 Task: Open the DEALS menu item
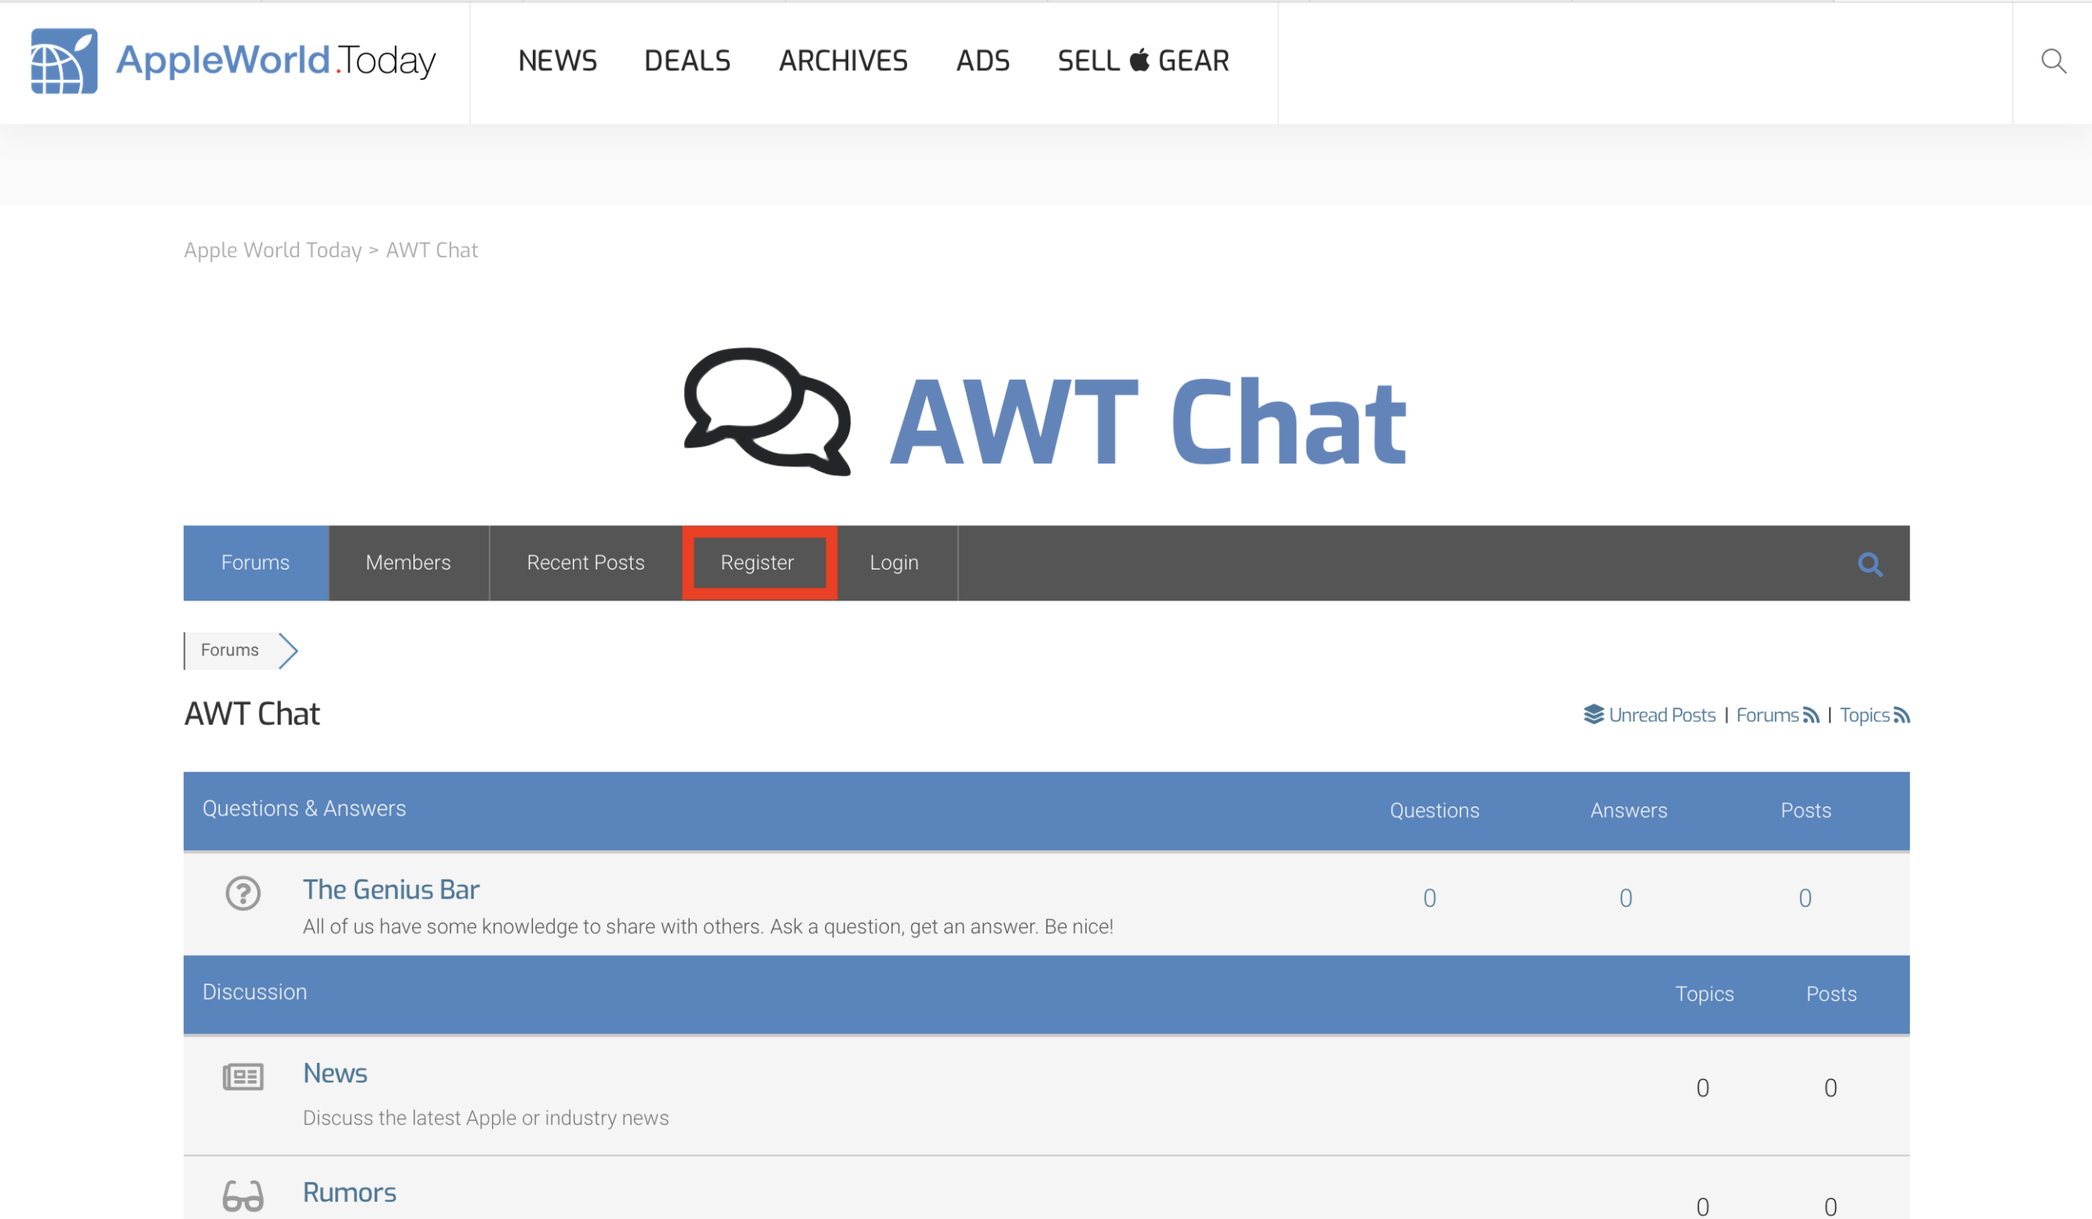(687, 60)
